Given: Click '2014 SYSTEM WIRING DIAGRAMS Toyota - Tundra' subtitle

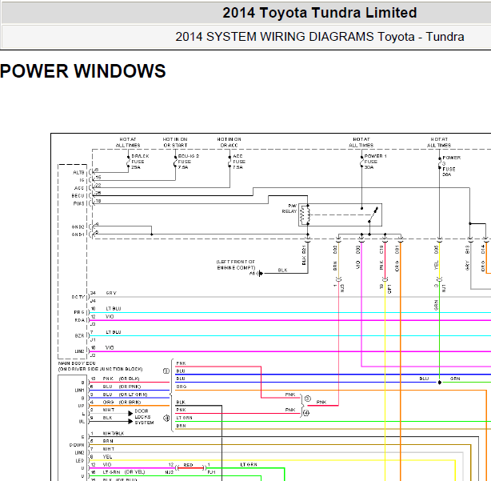Looking at the screenshot, I should click(319, 37).
